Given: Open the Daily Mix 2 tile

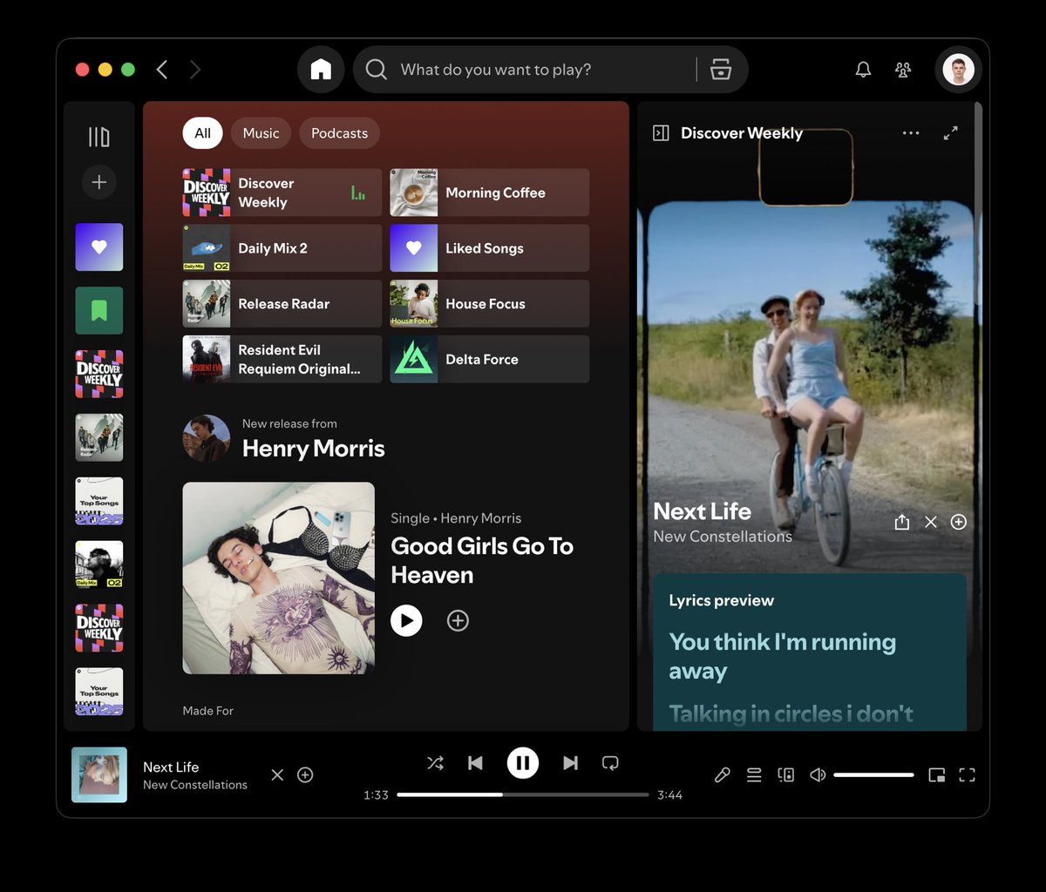Looking at the screenshot, I should [x=282, y=248].
